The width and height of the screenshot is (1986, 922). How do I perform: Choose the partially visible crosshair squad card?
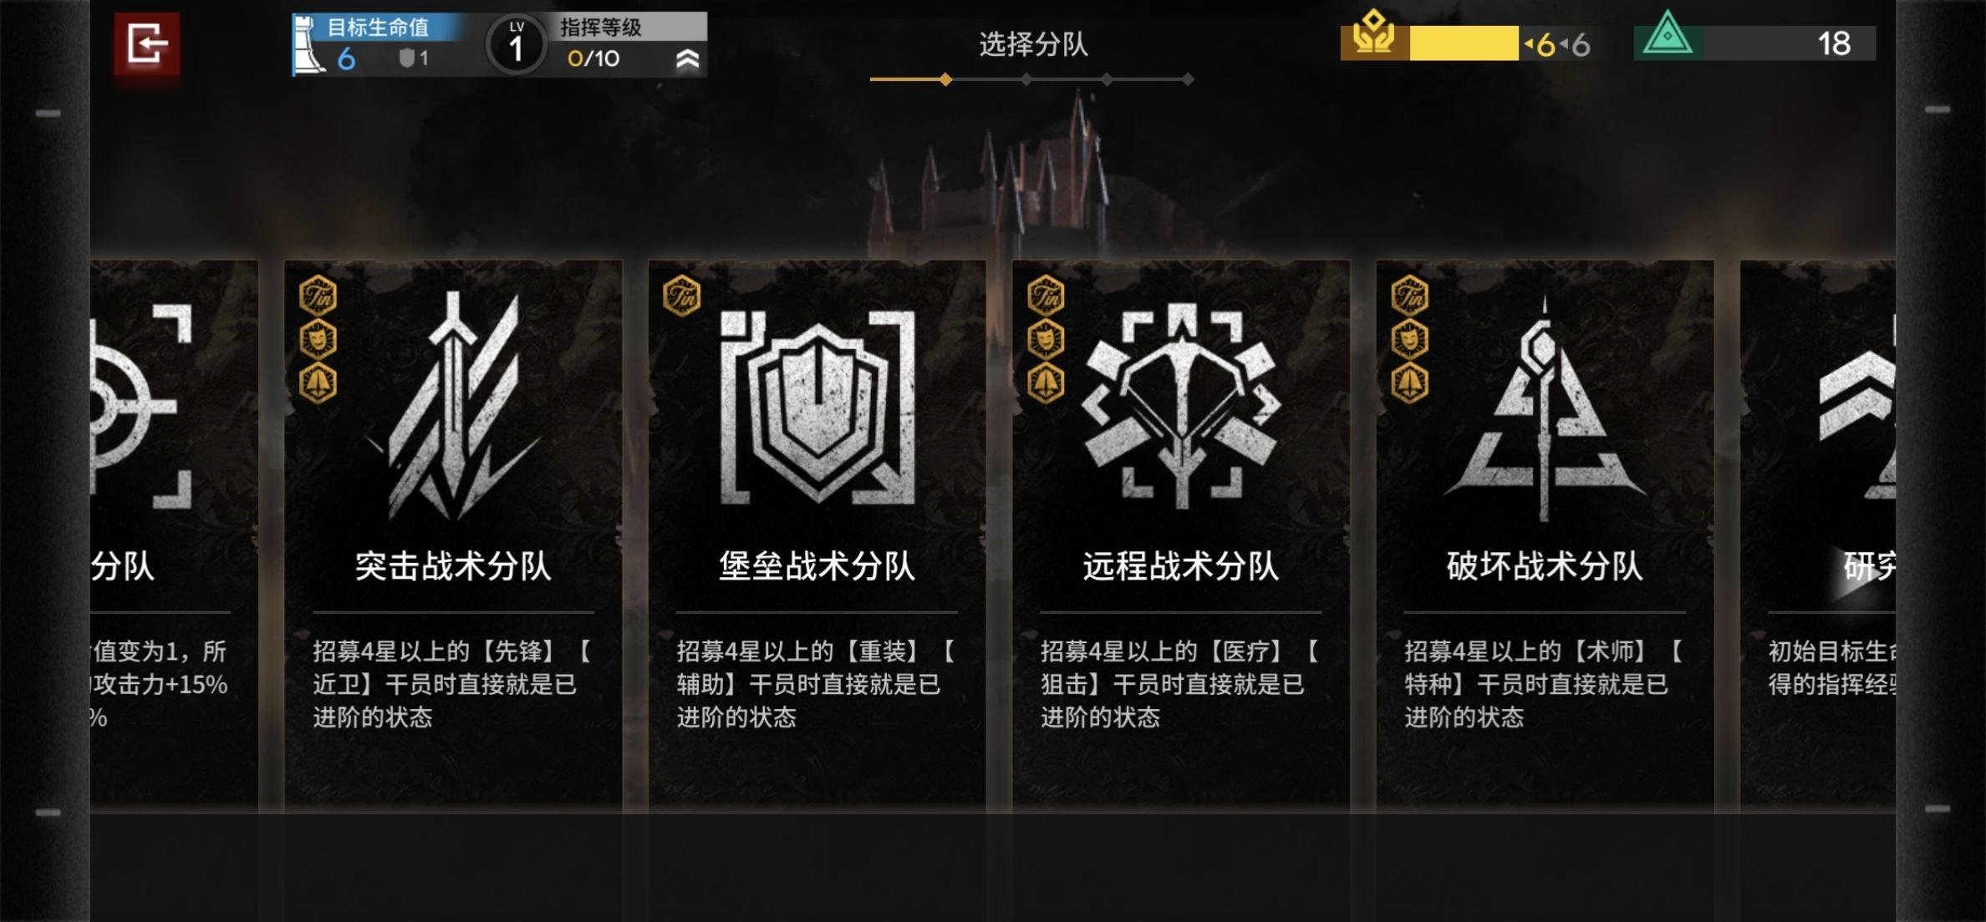pos(174,534)
